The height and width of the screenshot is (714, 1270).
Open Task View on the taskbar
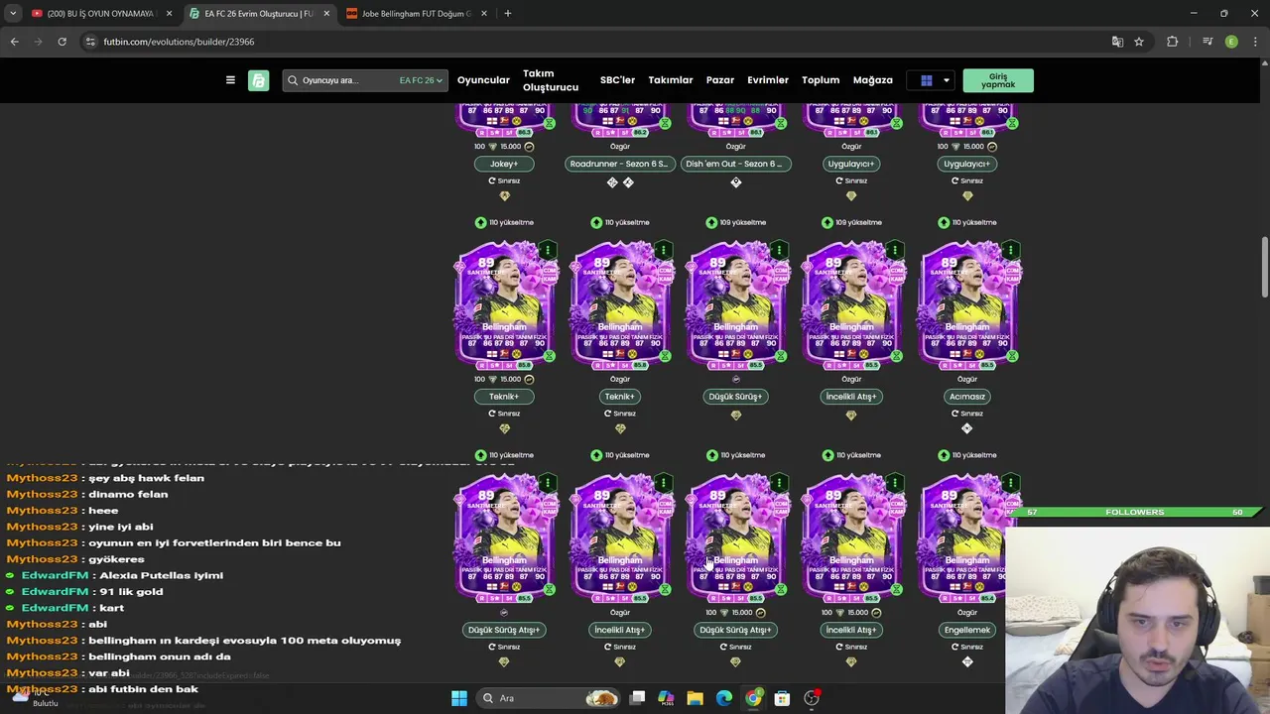point(638,698)
